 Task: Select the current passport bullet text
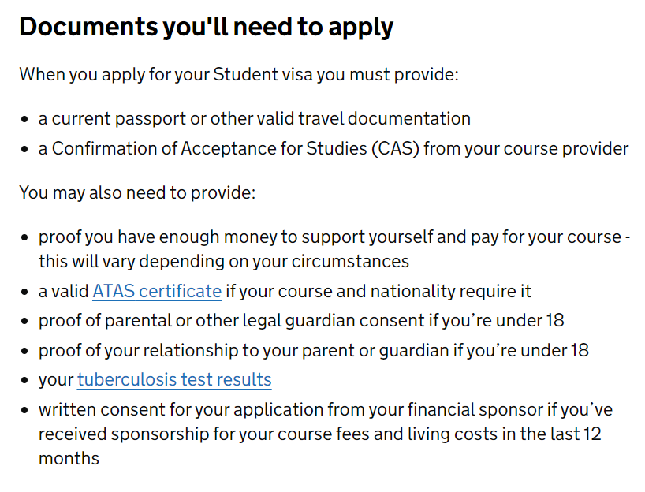tap(254, 119)
